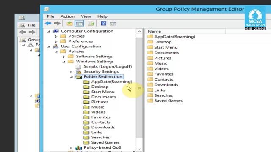Click the Computer Configuration computer icon
This screenshot has height=152, width=271.
pyautogui.click(x=55, y=31)
